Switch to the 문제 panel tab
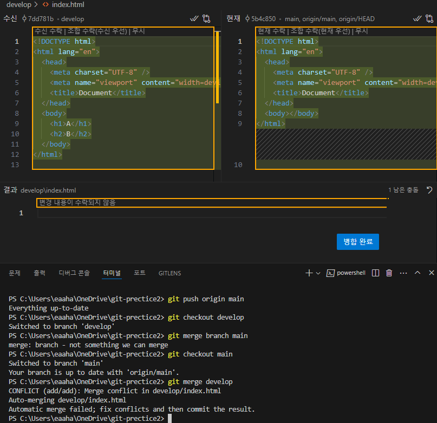This screenshot has width=437, height=423. (15, 273)
